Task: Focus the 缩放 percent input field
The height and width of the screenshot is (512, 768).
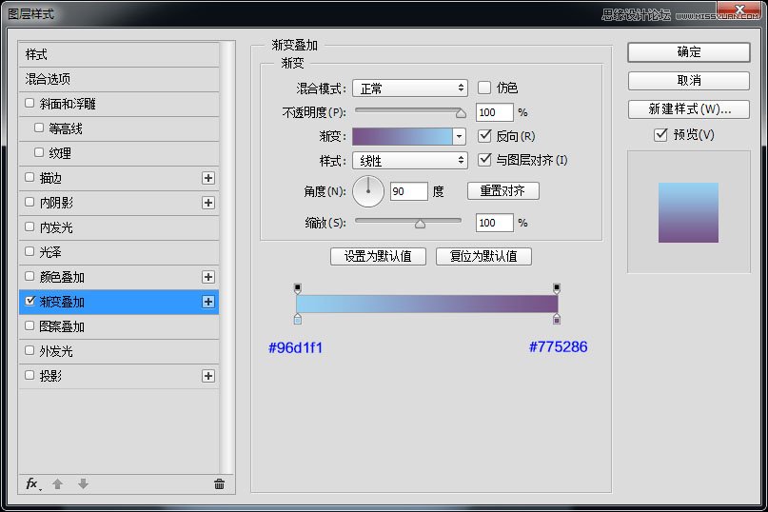Action: point(495,223)
